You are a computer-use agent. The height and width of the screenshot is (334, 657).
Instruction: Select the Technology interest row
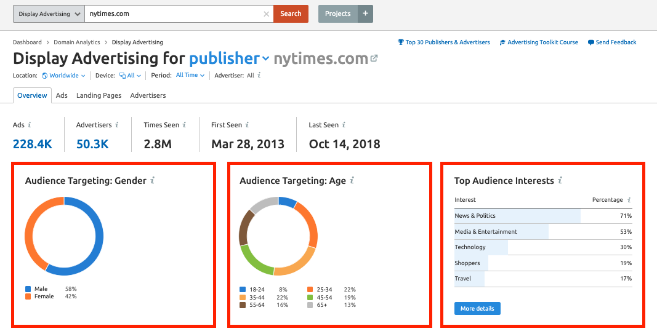pos(543,247)
